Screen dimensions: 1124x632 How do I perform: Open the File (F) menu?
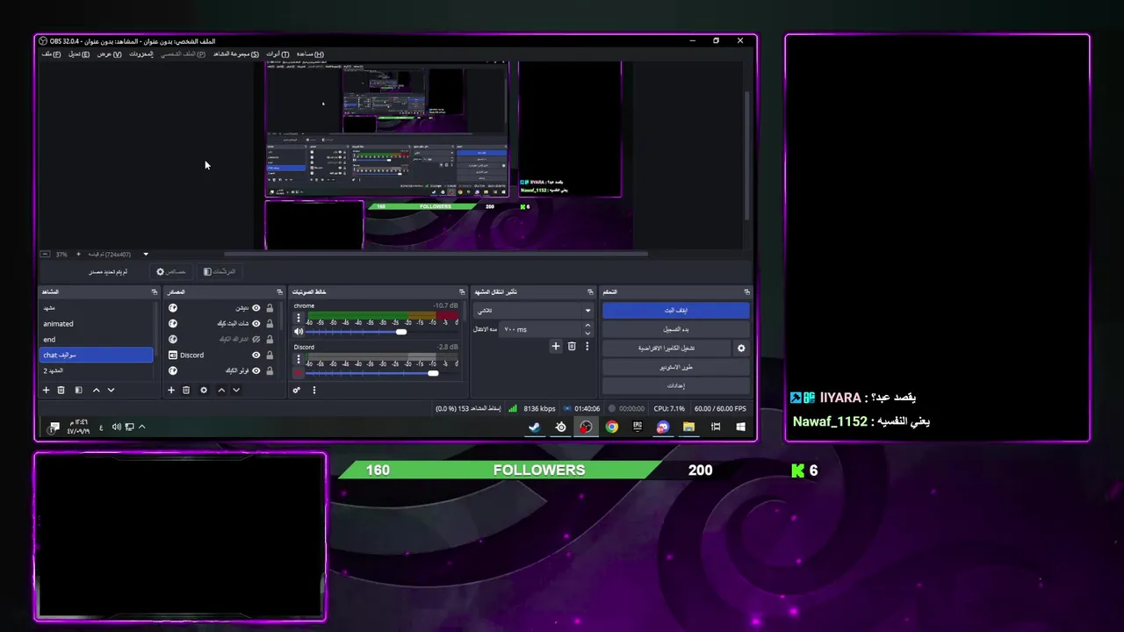(51, 54)
